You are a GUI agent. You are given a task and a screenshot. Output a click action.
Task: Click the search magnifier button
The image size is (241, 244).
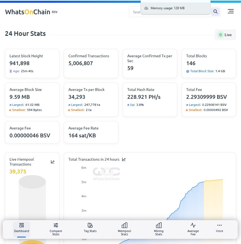(215, 11)
